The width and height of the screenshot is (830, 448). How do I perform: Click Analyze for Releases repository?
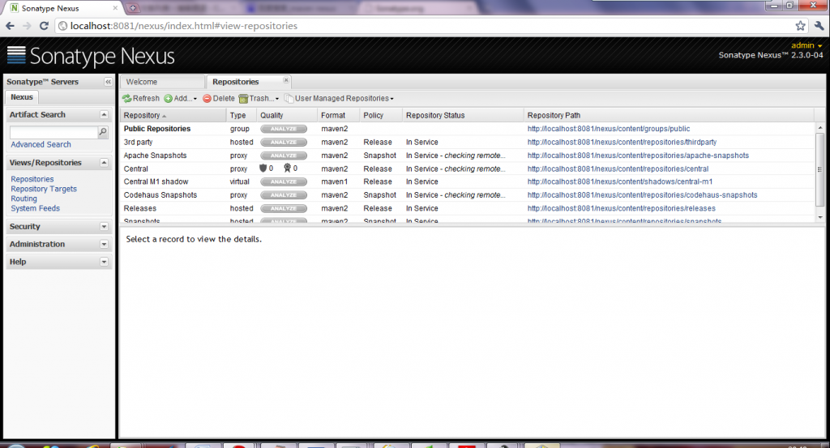click(284, 208)
